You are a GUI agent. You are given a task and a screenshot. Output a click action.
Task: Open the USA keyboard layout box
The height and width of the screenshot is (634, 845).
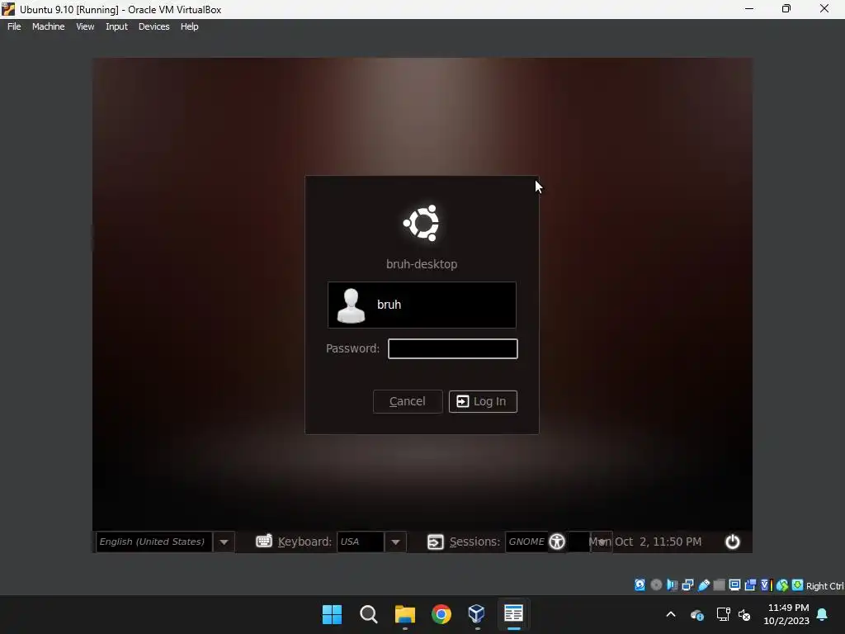point(360,542)
